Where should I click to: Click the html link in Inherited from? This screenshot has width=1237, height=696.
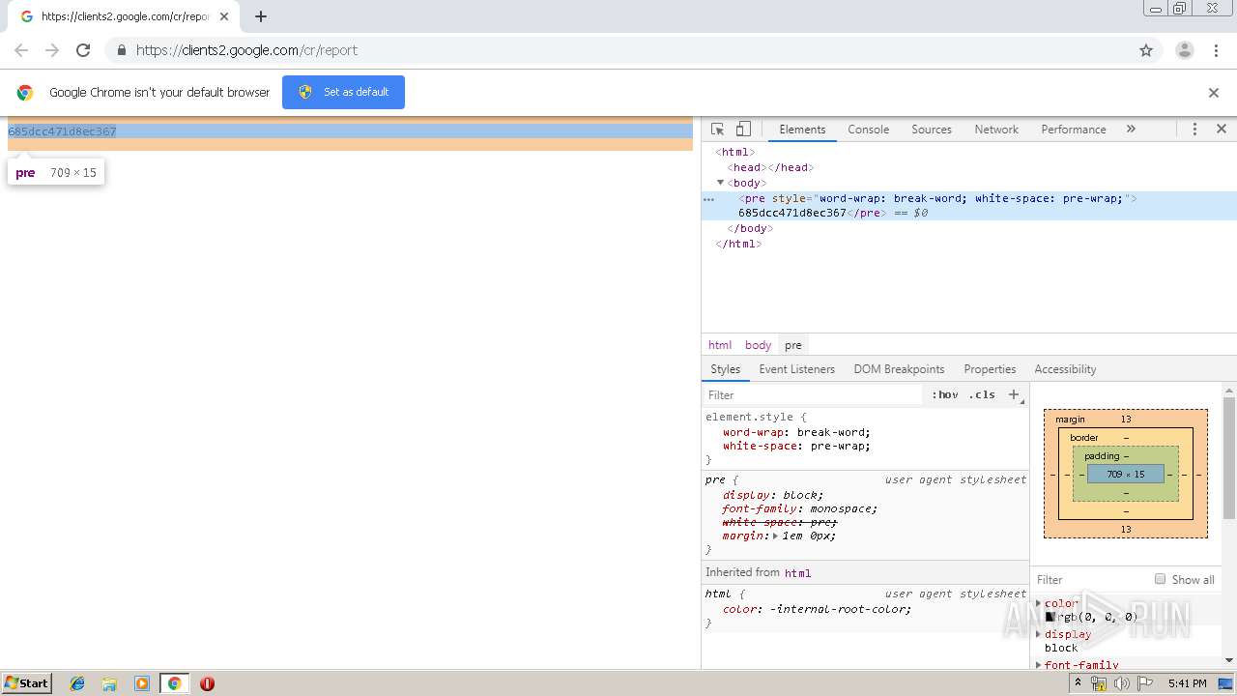[797, 573]
